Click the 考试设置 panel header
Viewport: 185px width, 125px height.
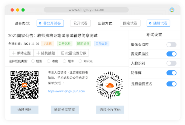[154, 35]
